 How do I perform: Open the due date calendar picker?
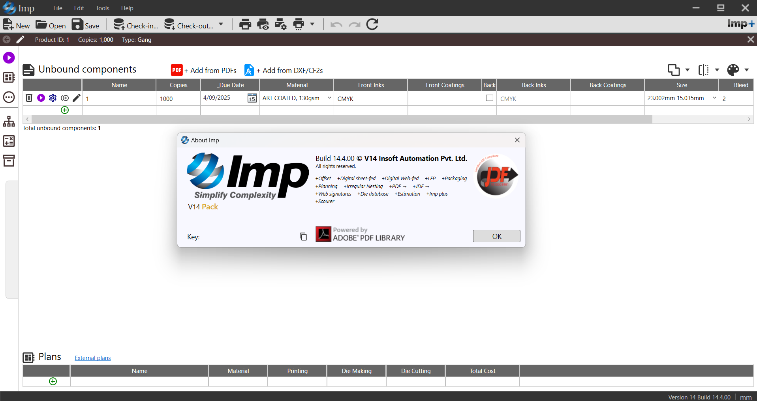pos(252,98)
